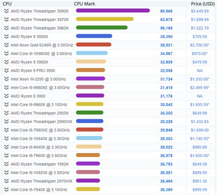Click the $3,449.99 price
217x195 pixels.
pos(200,11)
